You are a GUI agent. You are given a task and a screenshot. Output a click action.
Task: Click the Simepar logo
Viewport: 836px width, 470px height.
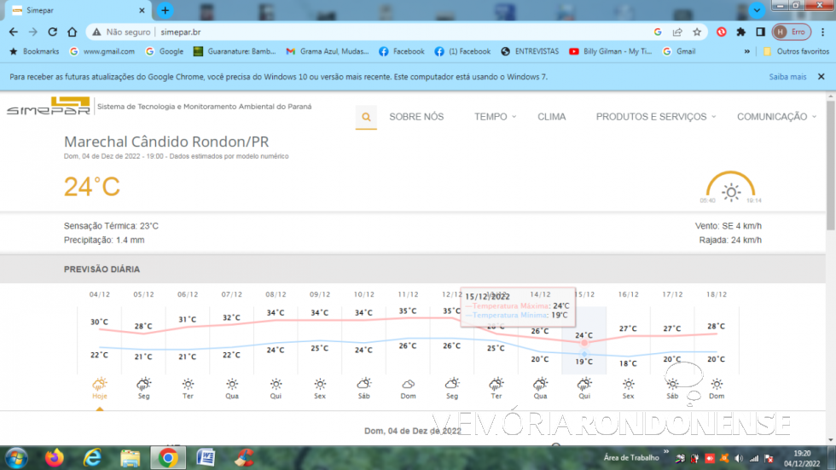[x=48, y=107]
